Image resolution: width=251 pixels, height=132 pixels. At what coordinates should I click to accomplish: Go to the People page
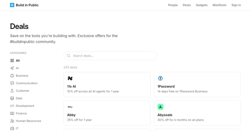point(173,5)
